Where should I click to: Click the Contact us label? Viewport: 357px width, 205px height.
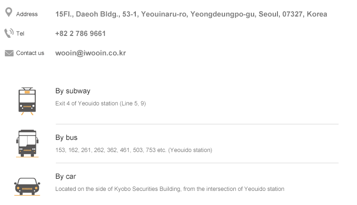(x=30, y=53)
